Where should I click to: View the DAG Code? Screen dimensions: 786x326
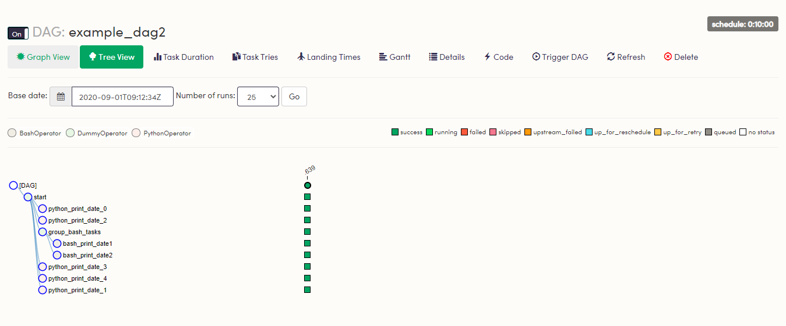tap(498, 57)
